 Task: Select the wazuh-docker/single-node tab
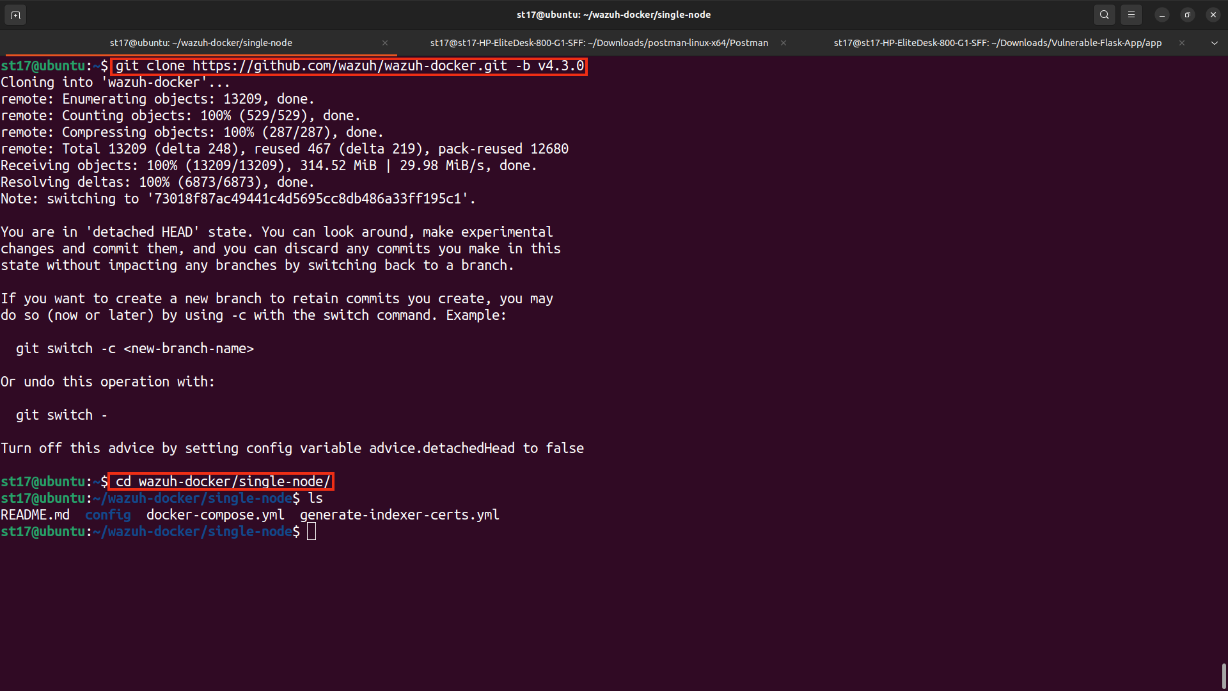coord(201,43)
